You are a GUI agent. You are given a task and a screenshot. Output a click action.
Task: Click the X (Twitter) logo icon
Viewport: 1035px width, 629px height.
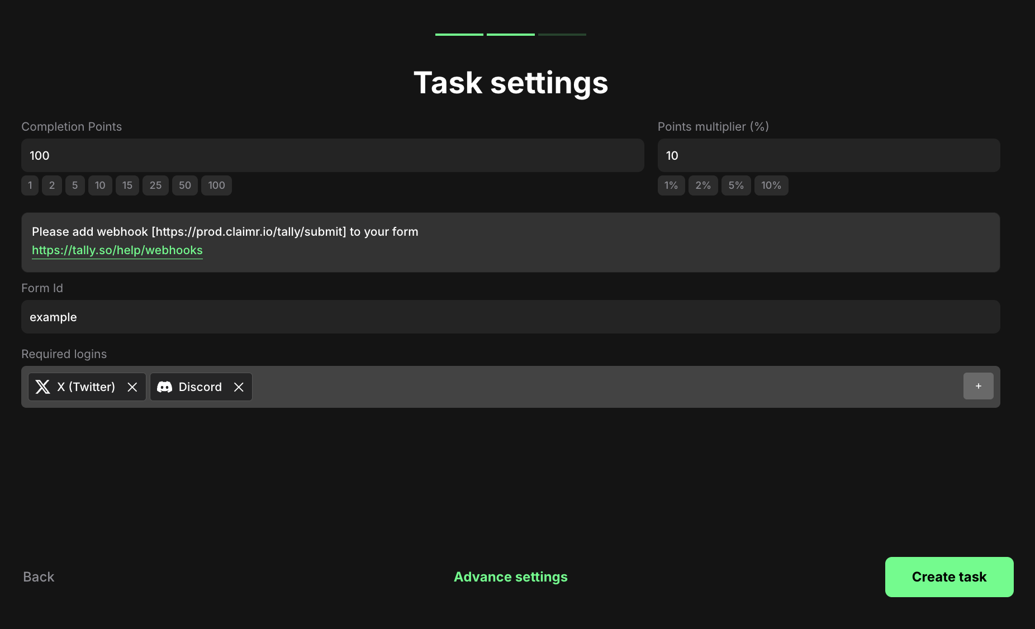pos(43,387)
